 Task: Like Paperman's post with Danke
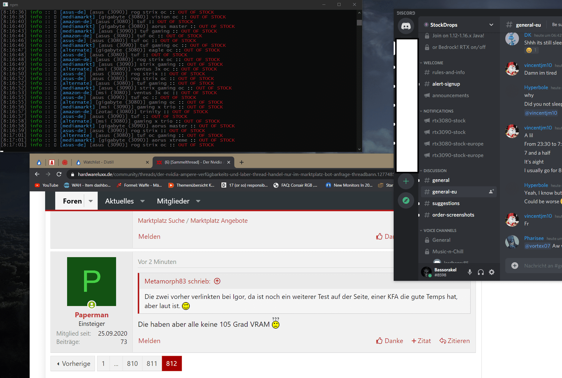[x=390, y=341]
